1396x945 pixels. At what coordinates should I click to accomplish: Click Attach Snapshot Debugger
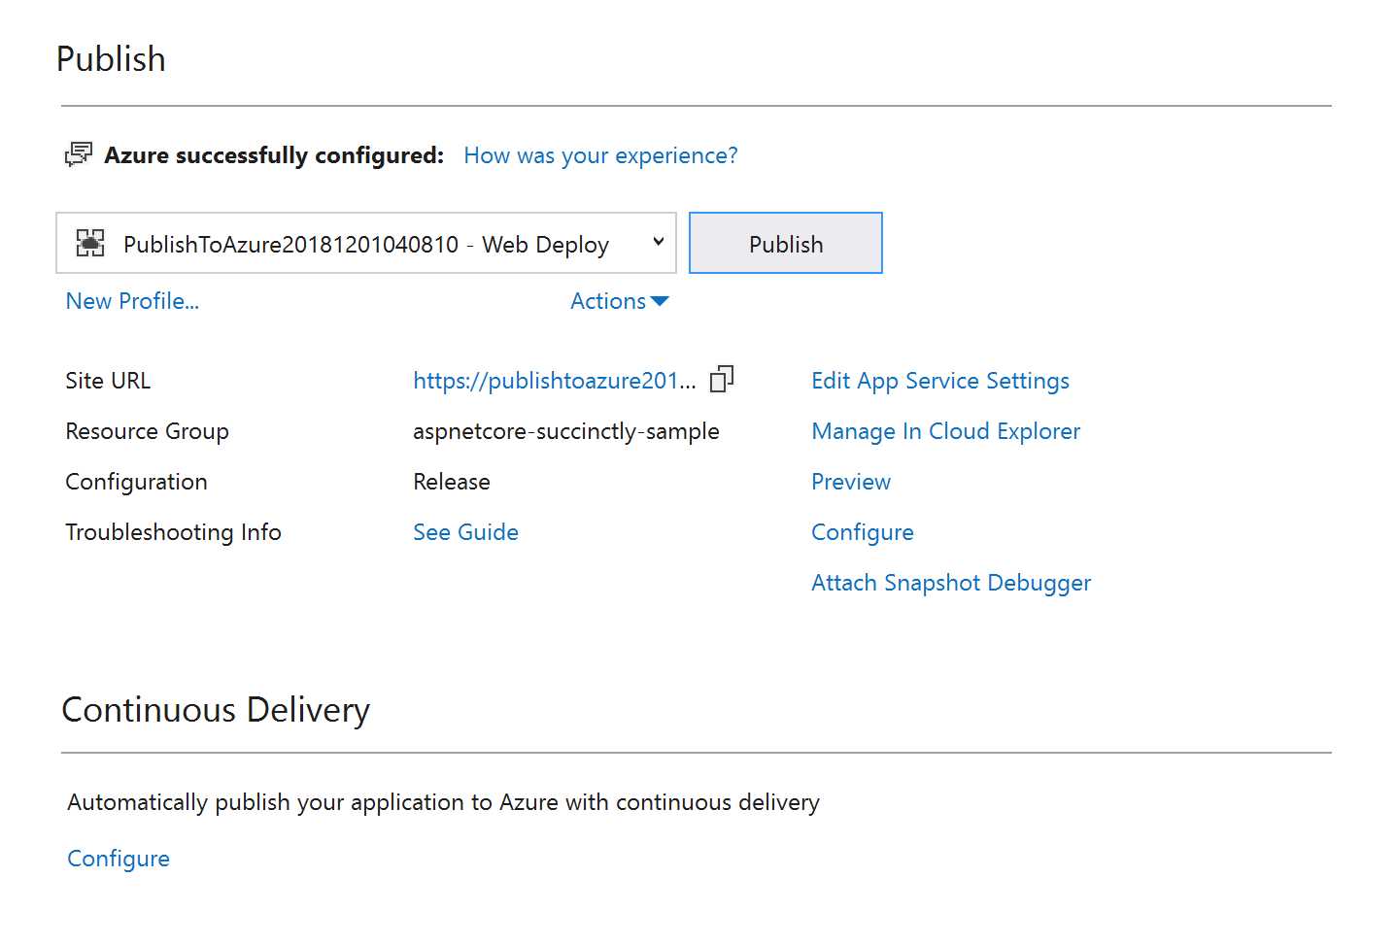950,582
